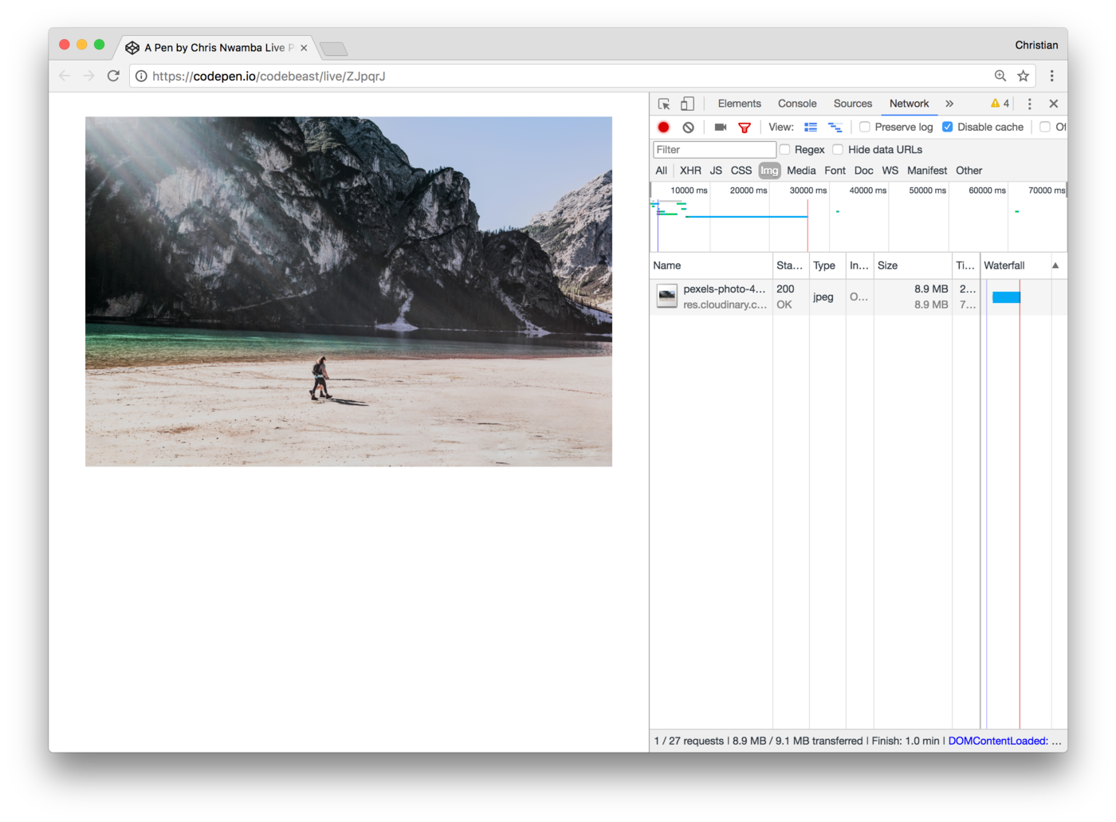The width and height of the screenshot is (1116, 822).
Task: Clear the network log
Action: [x=688, y=127]
